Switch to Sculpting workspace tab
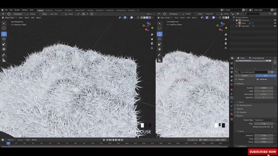 click(59, 10)
